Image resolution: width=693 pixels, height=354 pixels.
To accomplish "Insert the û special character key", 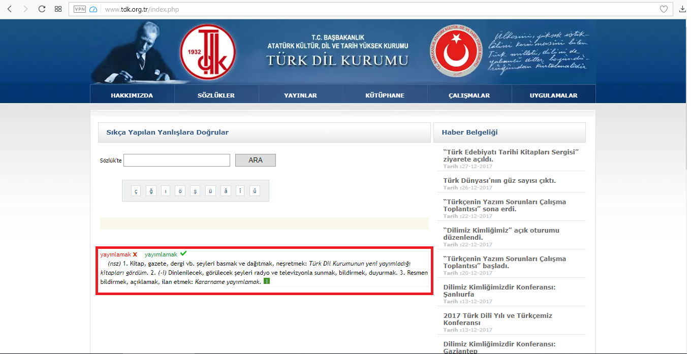I will pos(255,191).
